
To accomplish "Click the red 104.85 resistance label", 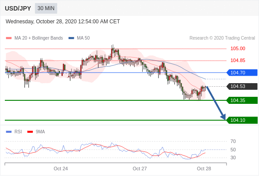I will tap(237, 60).
